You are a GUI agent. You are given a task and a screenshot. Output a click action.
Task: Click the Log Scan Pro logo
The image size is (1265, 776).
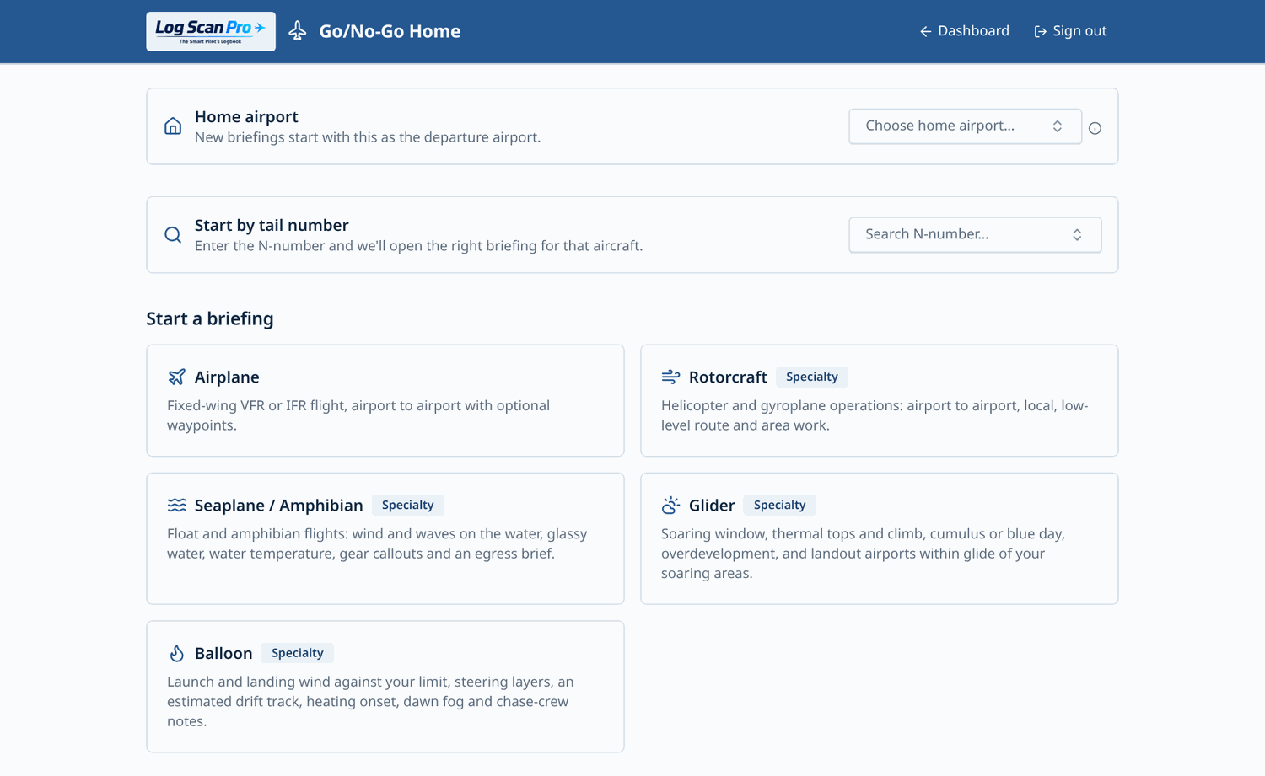211,31
